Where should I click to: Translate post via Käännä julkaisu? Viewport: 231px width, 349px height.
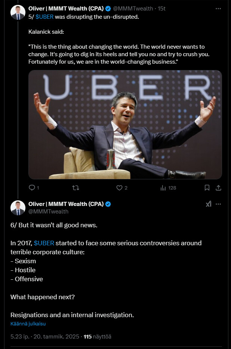point(28,324)
